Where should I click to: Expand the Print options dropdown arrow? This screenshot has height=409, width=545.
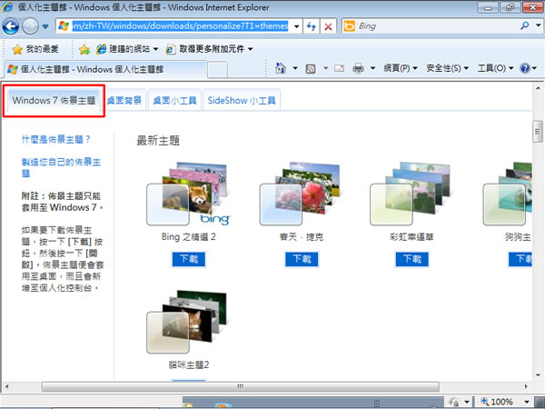pyautogui.click(x=372, y=68)
